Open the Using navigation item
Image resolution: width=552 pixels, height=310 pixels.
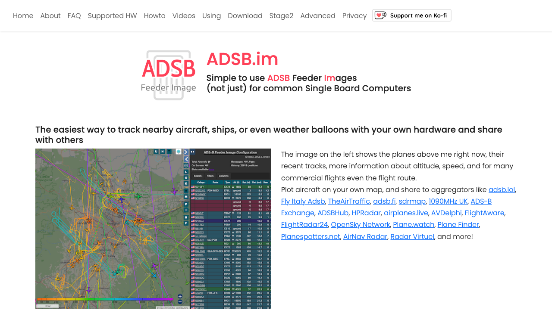[x=212, y=16]
